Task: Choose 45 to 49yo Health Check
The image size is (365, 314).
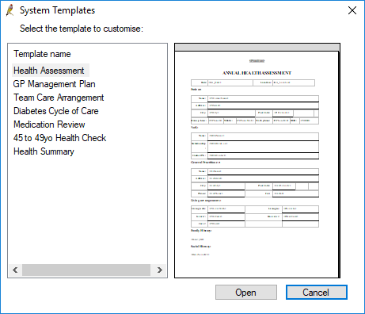Action: click(60, 138)
